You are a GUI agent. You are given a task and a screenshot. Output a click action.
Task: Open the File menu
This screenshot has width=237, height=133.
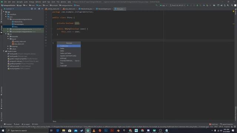click(6, 2)
